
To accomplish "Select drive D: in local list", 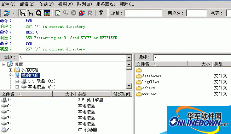I will pyautogui.click(x=6, y=112).
